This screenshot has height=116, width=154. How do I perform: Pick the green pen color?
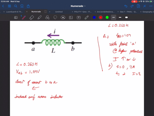click(107, 17)
